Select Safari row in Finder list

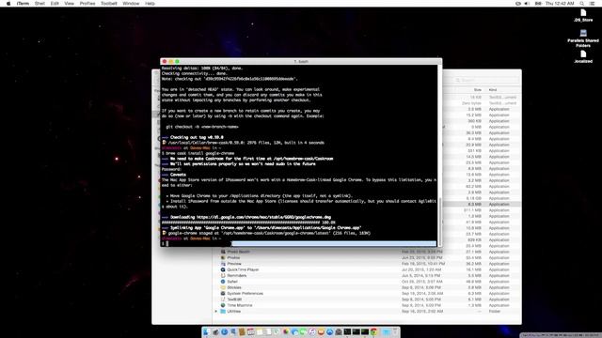[367, 282]
